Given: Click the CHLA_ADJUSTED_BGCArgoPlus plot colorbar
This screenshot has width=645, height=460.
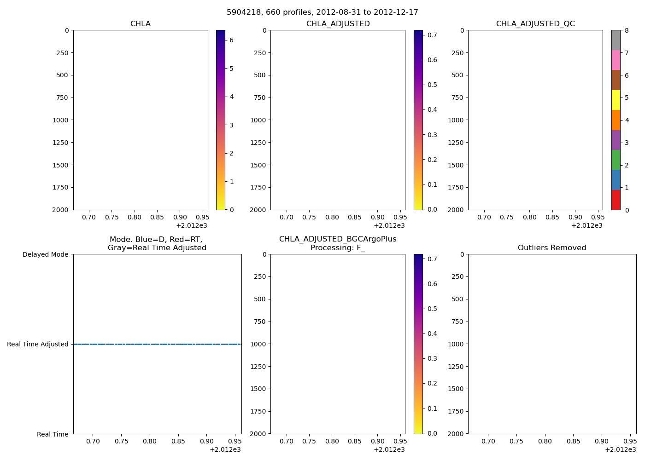Looking at the screenshot, I should coord(418,344).
